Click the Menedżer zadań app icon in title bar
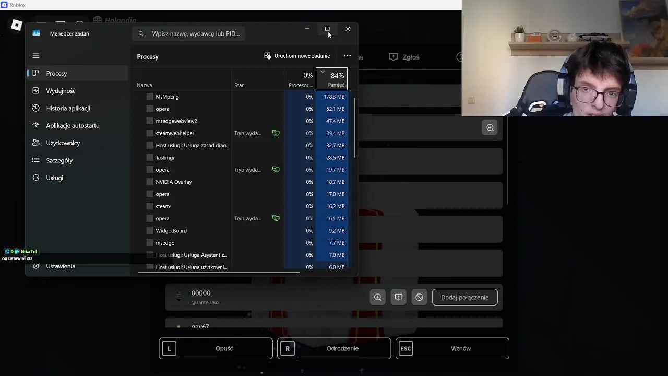Screen dimensions: 668x376 [36, 33]
